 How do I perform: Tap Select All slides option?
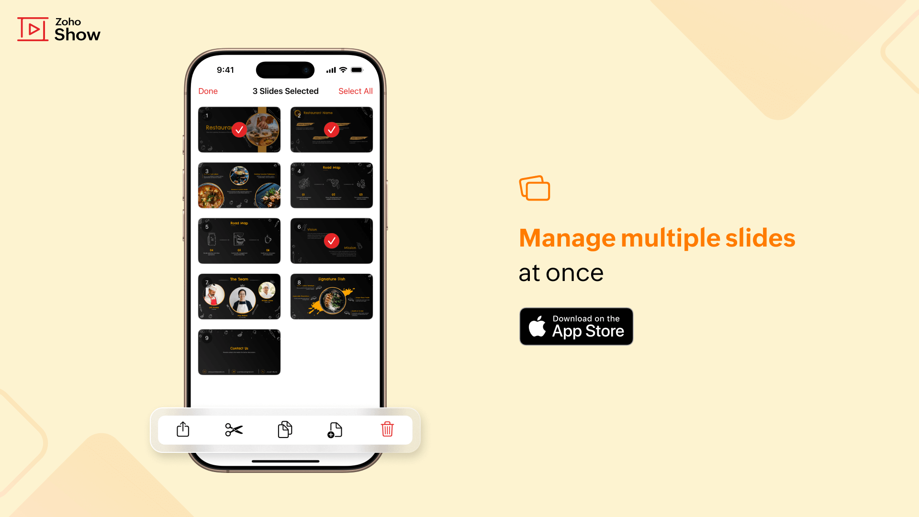tap(355, 90)
